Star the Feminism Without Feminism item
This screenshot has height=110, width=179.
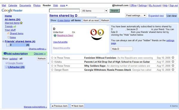(x=52, y=58)
